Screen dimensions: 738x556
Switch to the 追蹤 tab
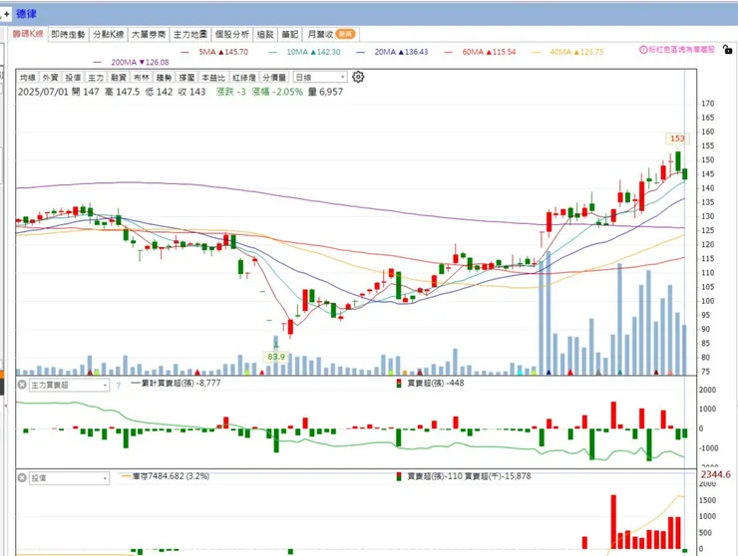(x=265, y=34)
